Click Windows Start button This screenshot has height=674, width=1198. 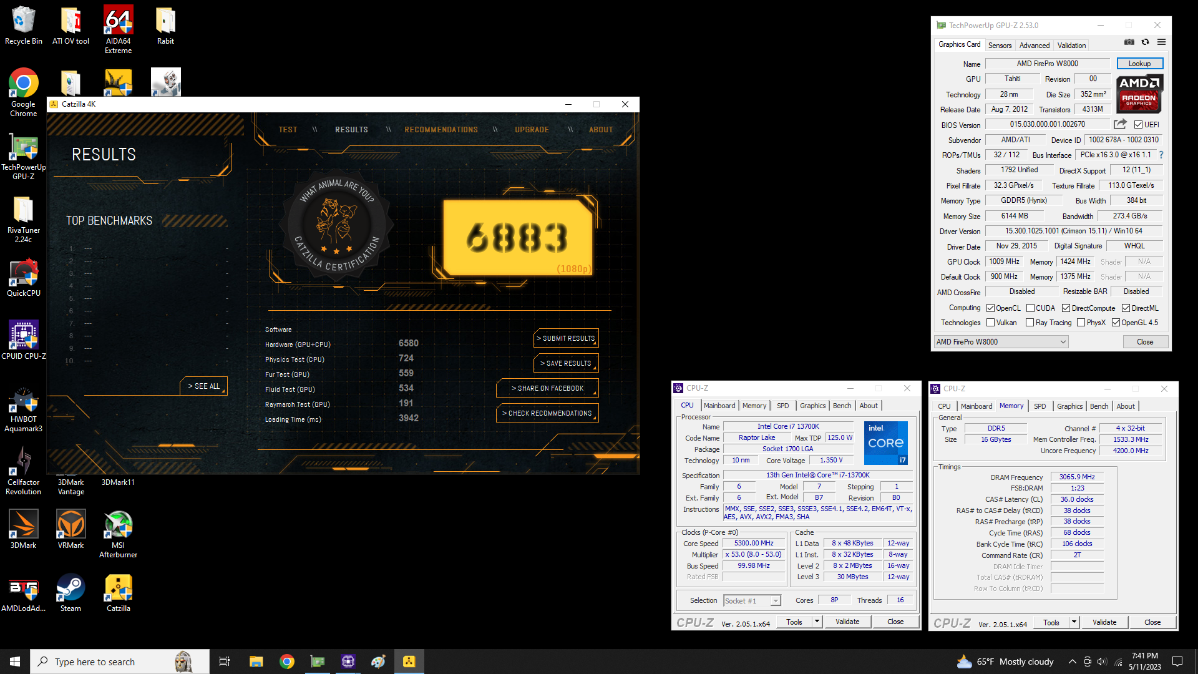tap(15, 662)
